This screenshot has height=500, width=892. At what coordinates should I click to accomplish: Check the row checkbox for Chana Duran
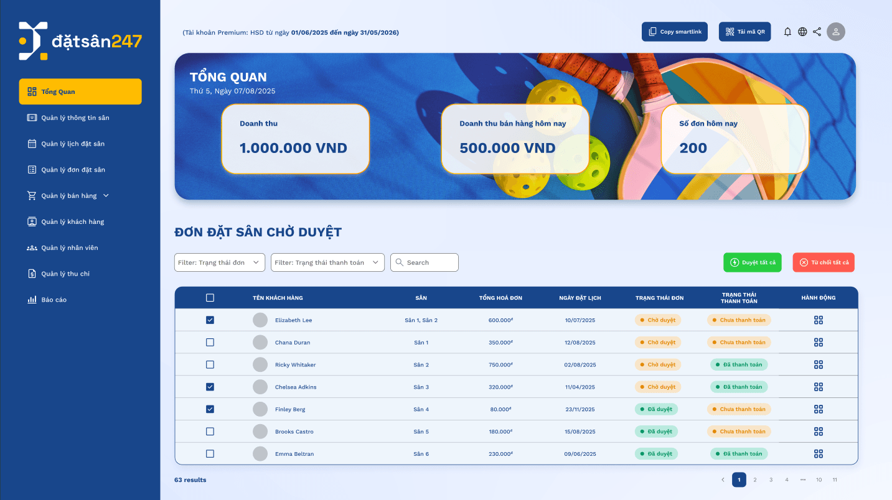coord(210,342)
